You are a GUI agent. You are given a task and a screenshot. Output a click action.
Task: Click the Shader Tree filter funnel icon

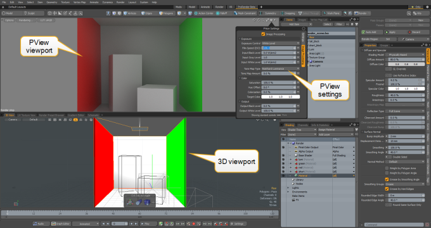coord(356,130)
